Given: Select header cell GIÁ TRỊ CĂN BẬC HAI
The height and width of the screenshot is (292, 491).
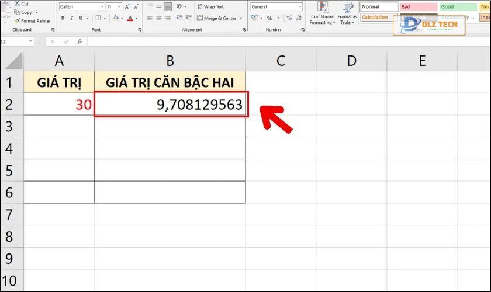Looking at the screenshot, I should pyautogui.click(x=170, y=82).
